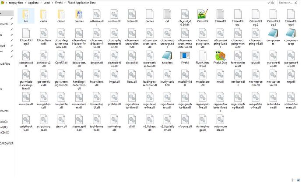Select the rng.dll file
This screenshot has width=302, height=182.
291,77
